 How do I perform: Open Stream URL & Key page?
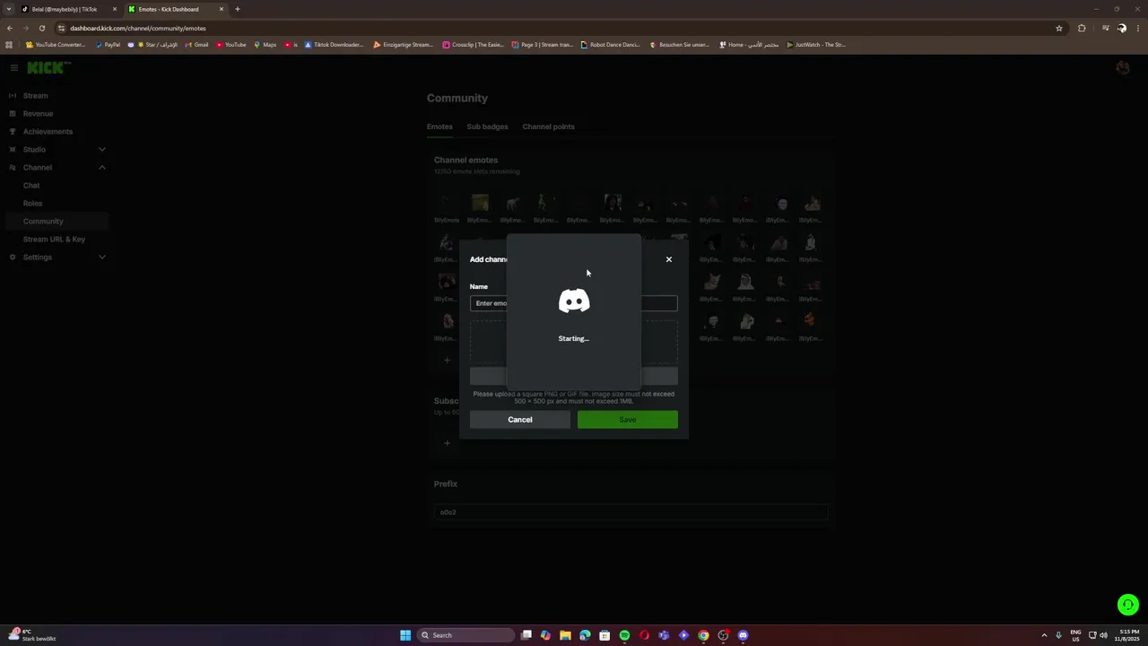tap(54, 240)
